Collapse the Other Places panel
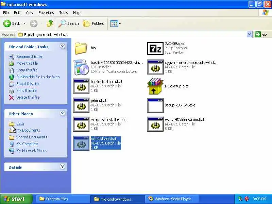The image size is (272, 204). pyautogui.click(x=63, y=113)
